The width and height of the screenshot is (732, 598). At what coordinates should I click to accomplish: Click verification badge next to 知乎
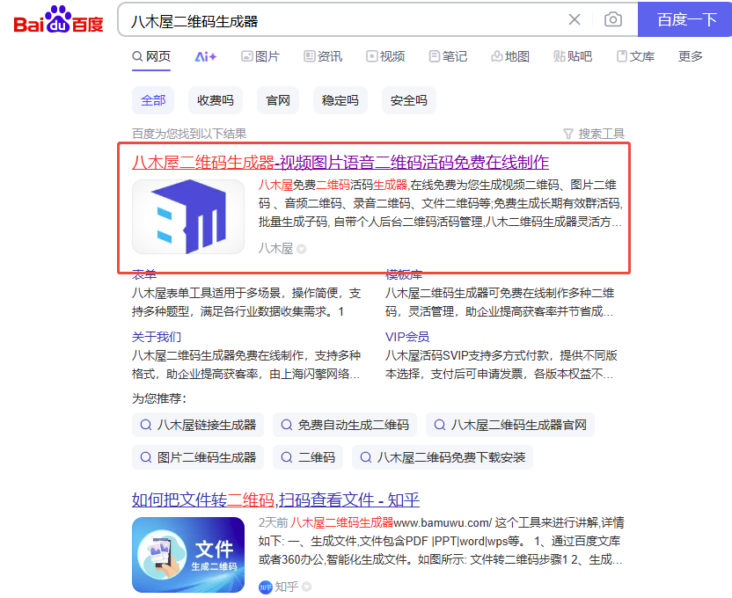click(307, 587)
